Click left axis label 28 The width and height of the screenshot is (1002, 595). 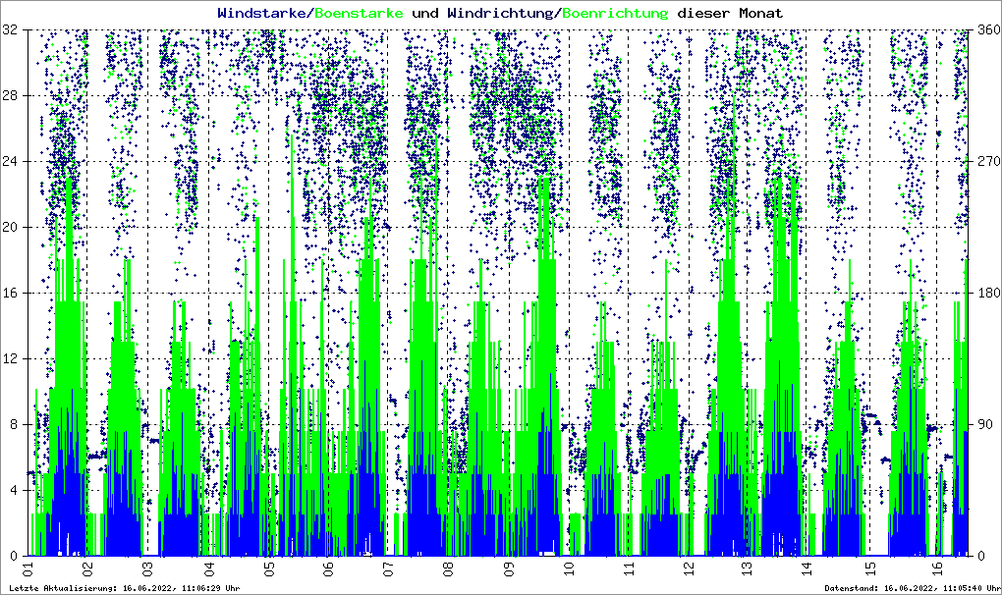10,95
